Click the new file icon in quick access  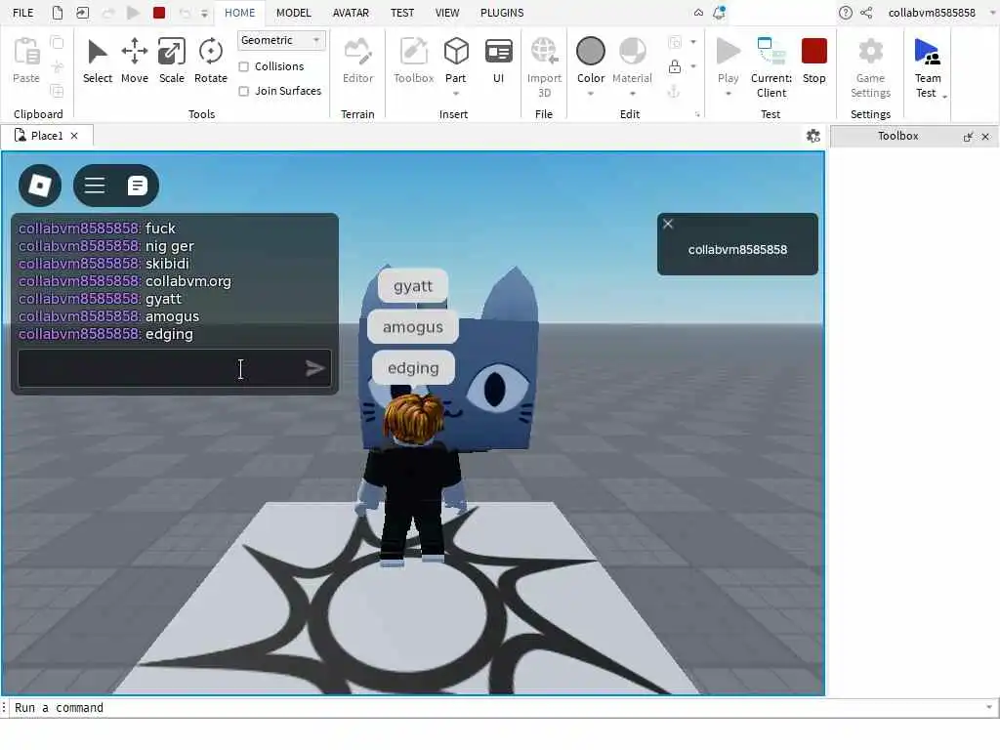pyautogui.click(x=58, y=12)
